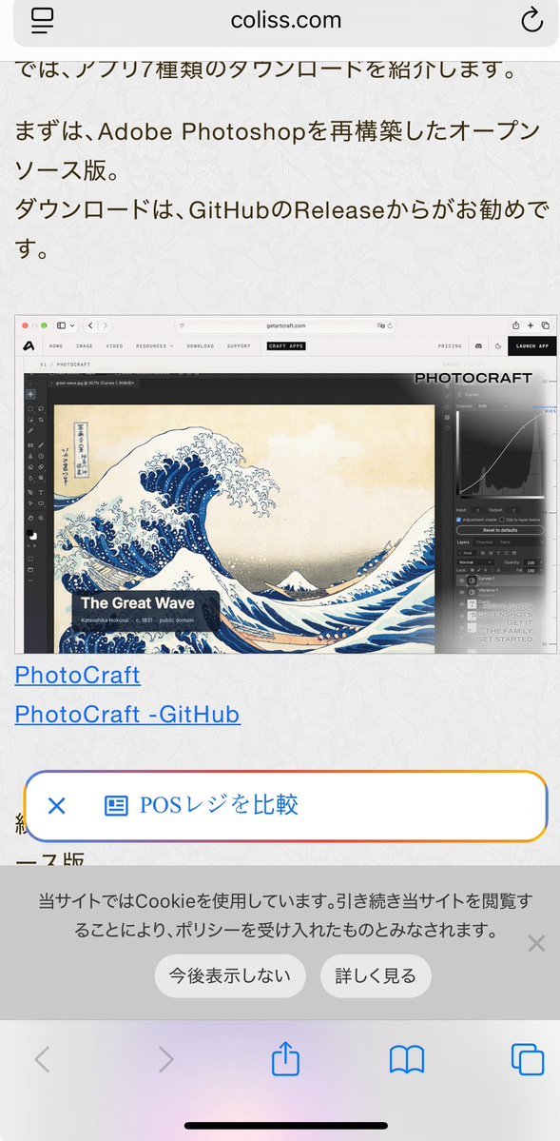Open the PhotoCraft link

click(x=77, y=676)
